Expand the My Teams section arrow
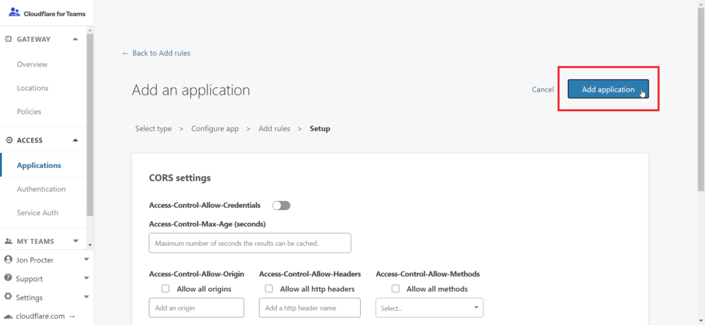Screen dimensions: 705x325 [x=75, y=242]
